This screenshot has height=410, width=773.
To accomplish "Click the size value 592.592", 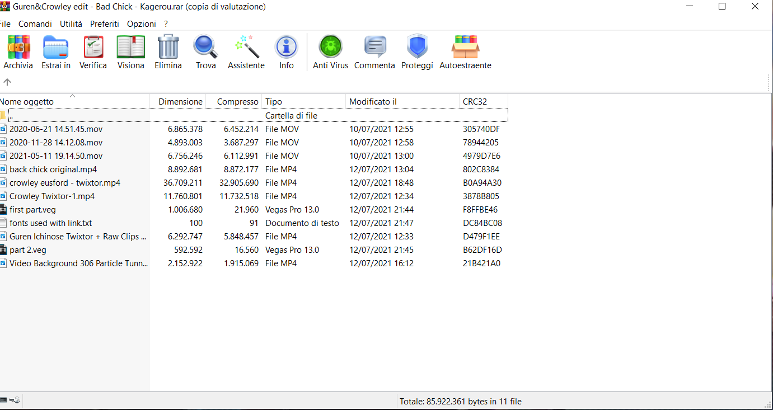I will tap(188, 250).
